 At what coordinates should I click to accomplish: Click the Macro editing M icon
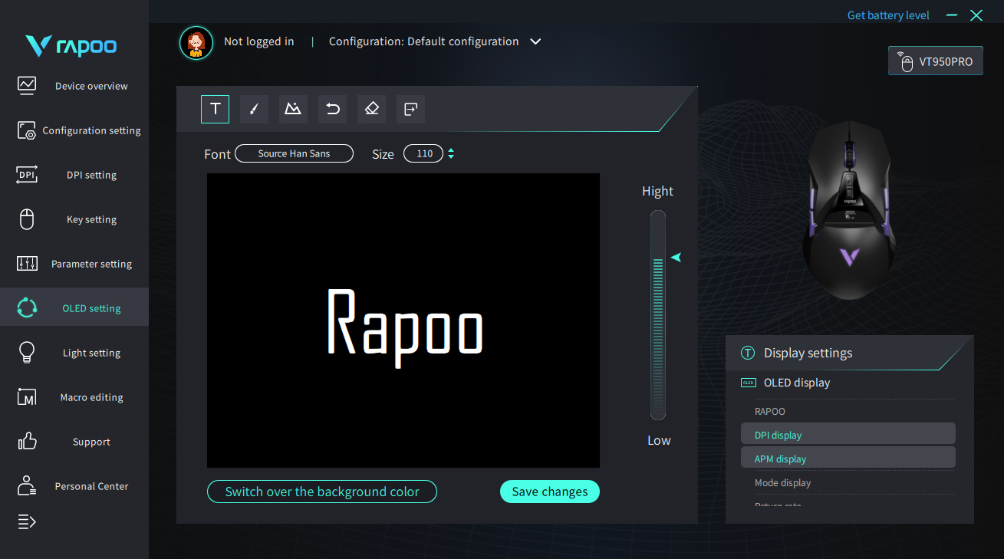click(x=27, y=396)
